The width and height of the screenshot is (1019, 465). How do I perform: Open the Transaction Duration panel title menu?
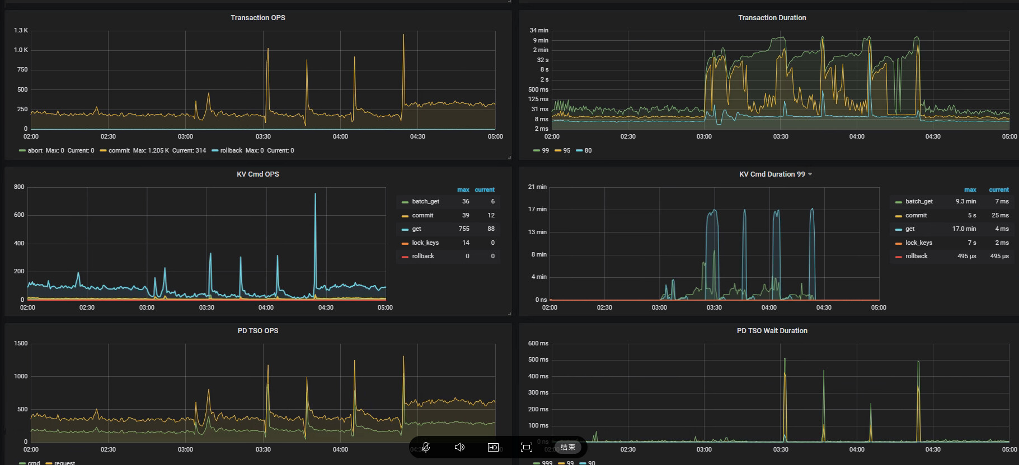point(772,18)
